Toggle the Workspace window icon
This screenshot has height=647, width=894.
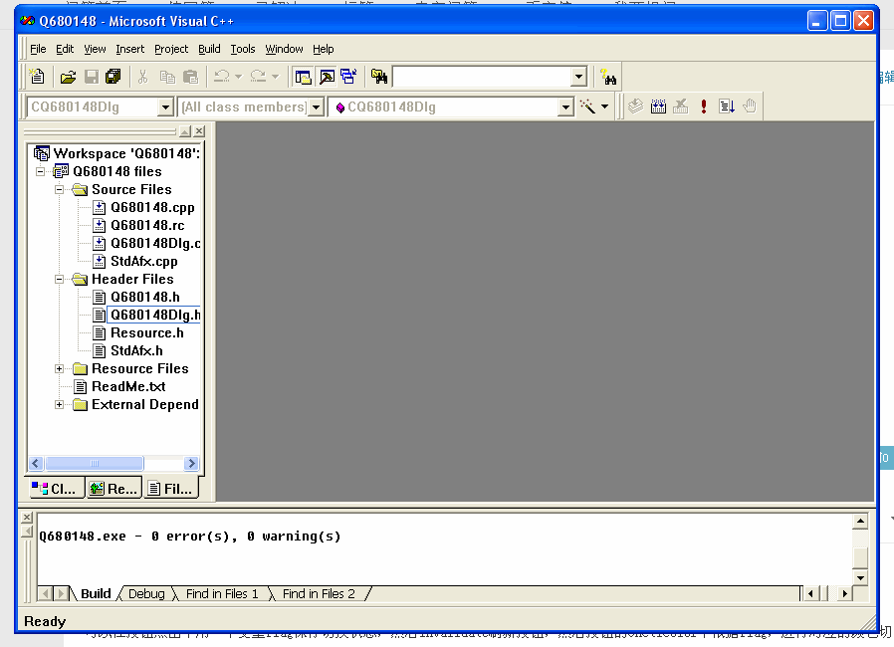(303, 77)
